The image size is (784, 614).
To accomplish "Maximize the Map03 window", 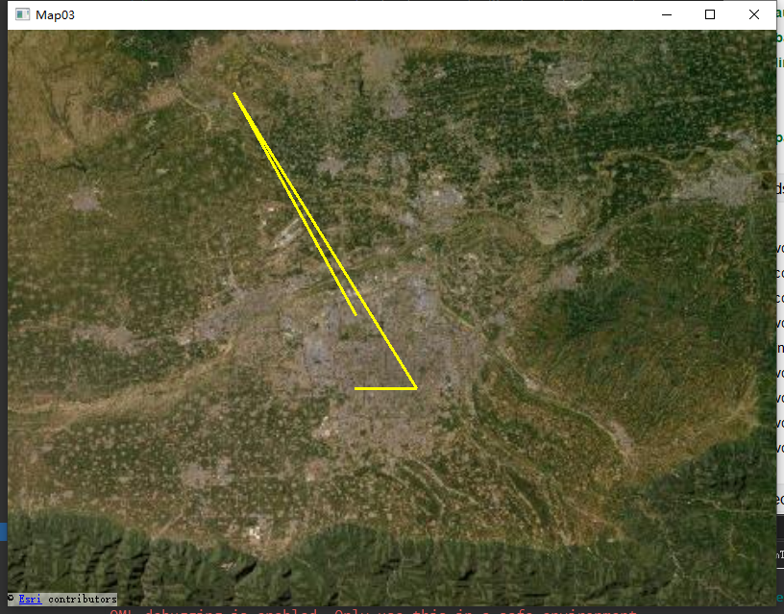I will [x=710, y=14].
